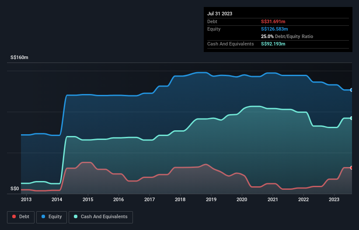Click the 25.0% Debt/Equity Ratio text
Viewport: 359px width, 230px height.
click(x=287, y=36)
